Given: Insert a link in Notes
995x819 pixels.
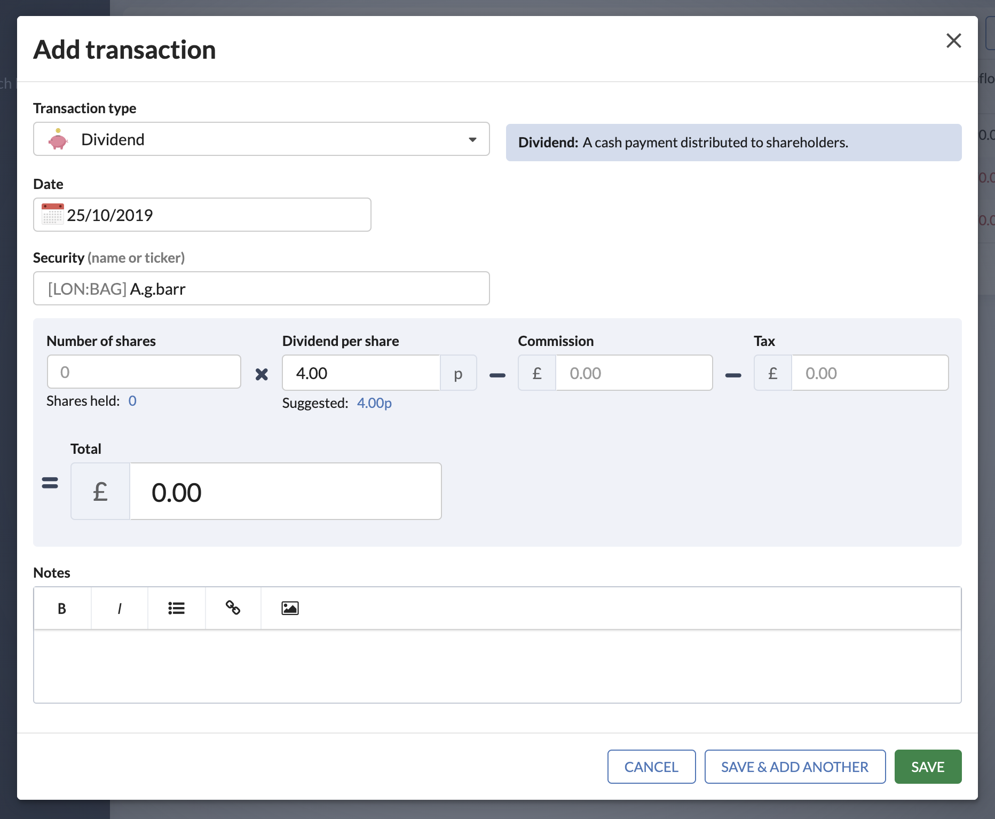Looking at the screenshot, I should pos(233,608).
